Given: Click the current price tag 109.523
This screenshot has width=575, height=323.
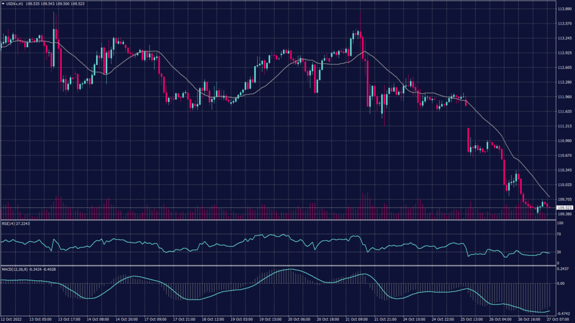Looking at the screenshot, I should 564,208.
